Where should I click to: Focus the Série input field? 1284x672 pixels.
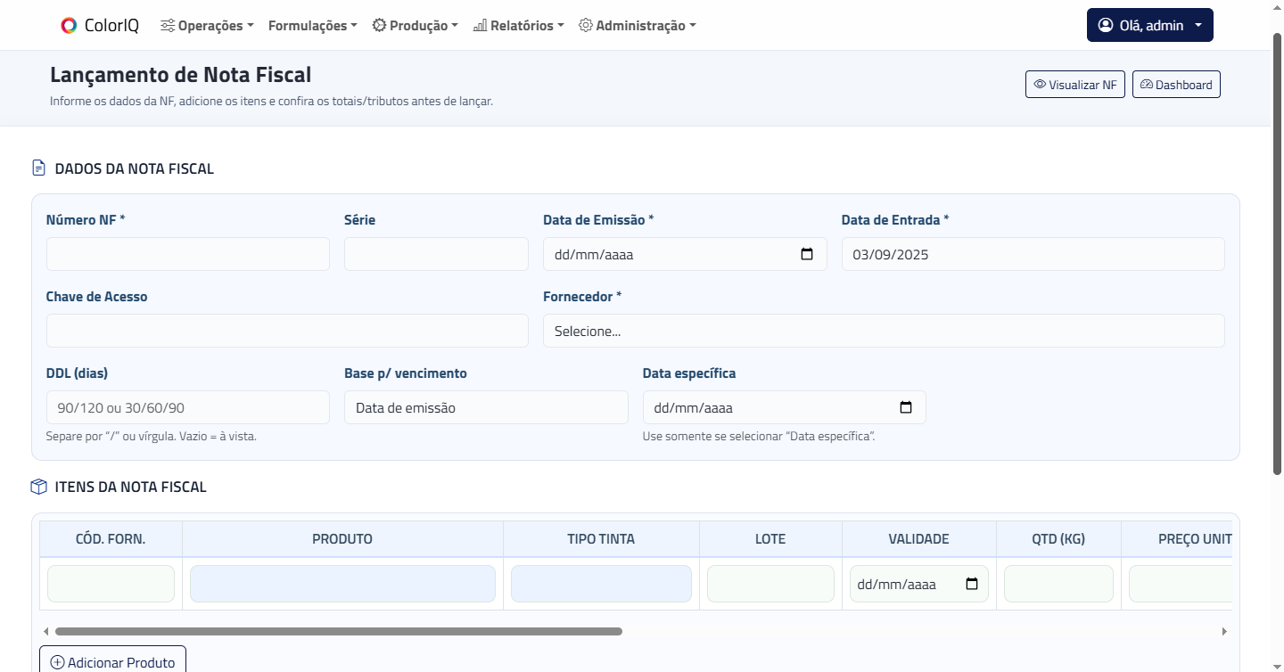436,254
